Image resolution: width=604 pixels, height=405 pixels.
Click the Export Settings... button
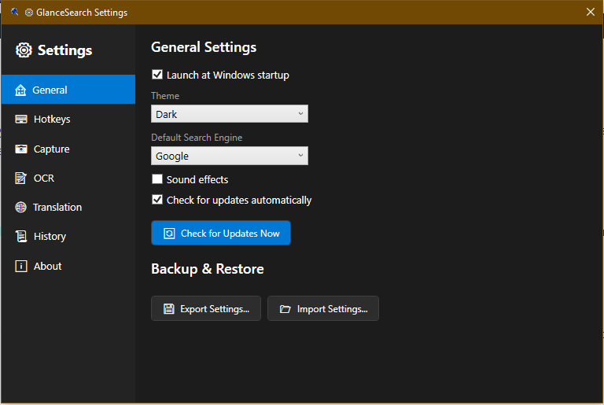click(x=206, y=308)
